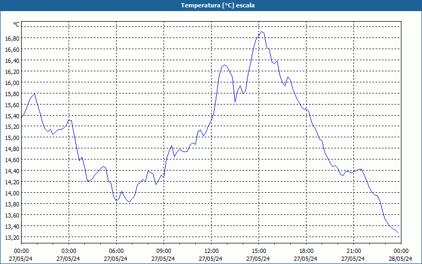Screen dimensions: 422x264
Task: Click the 'Temperatura [°C] escala' title
Action: (x=218, y=5)
